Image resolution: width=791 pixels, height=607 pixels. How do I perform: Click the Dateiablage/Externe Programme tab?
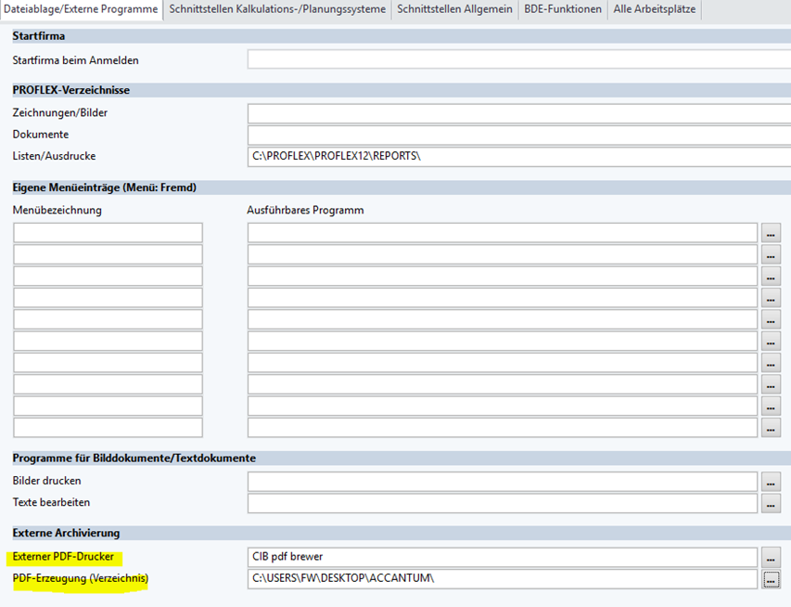click(x=81, y=9)
